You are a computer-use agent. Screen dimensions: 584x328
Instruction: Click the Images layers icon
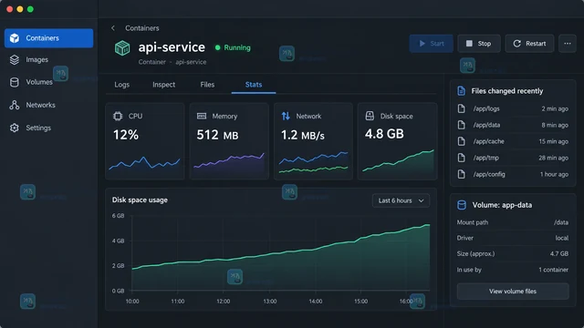point(15,59)
